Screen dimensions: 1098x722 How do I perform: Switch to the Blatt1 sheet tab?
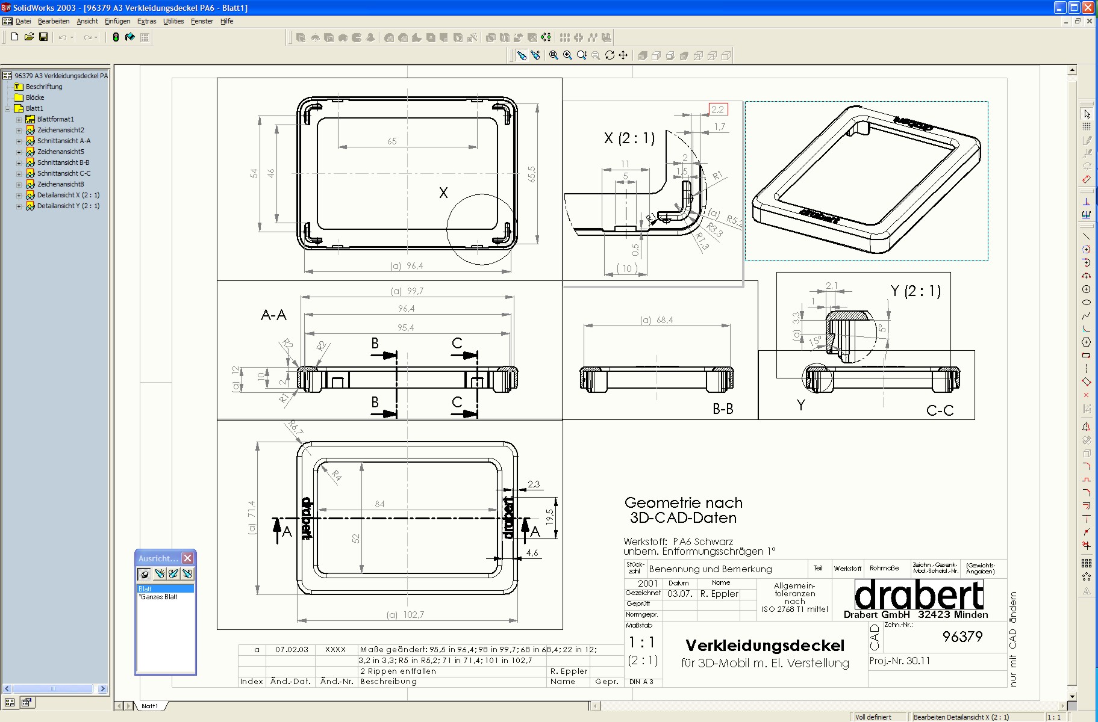150,706
